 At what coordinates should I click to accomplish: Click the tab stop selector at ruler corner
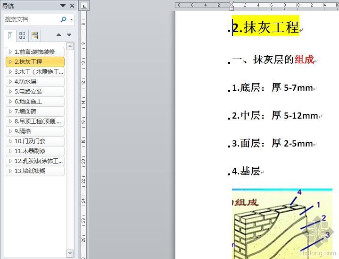click(x=84, y=6)
